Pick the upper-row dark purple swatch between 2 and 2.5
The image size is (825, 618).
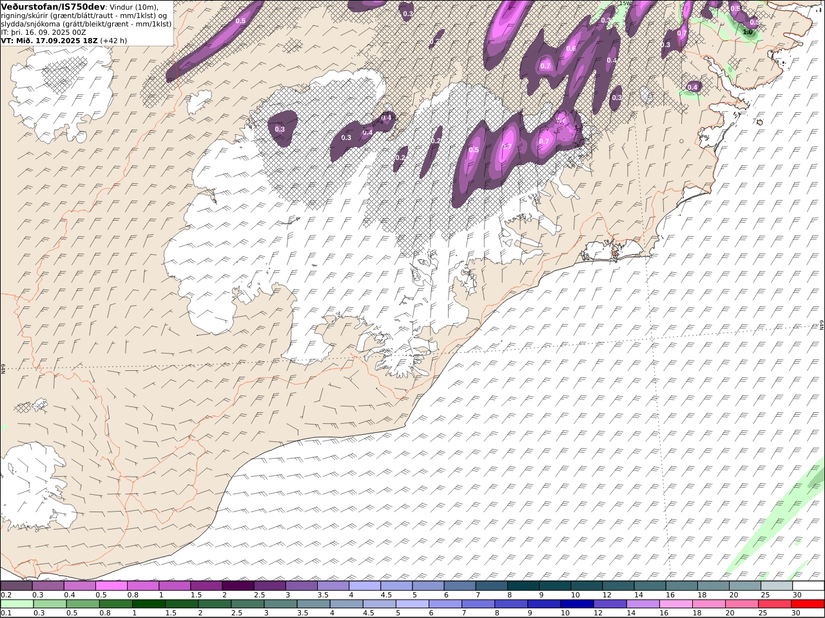click(238, 586)
